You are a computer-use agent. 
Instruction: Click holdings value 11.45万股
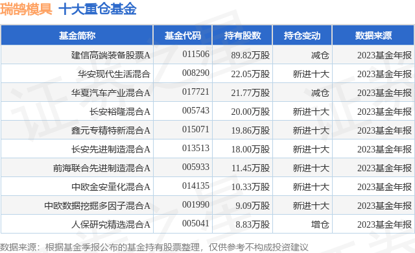[250, 168]
